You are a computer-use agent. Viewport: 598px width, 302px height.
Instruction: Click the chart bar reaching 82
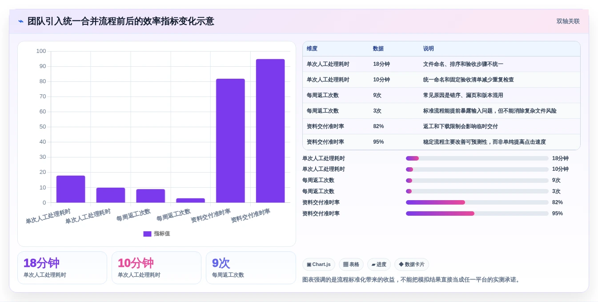click(230, 141)
